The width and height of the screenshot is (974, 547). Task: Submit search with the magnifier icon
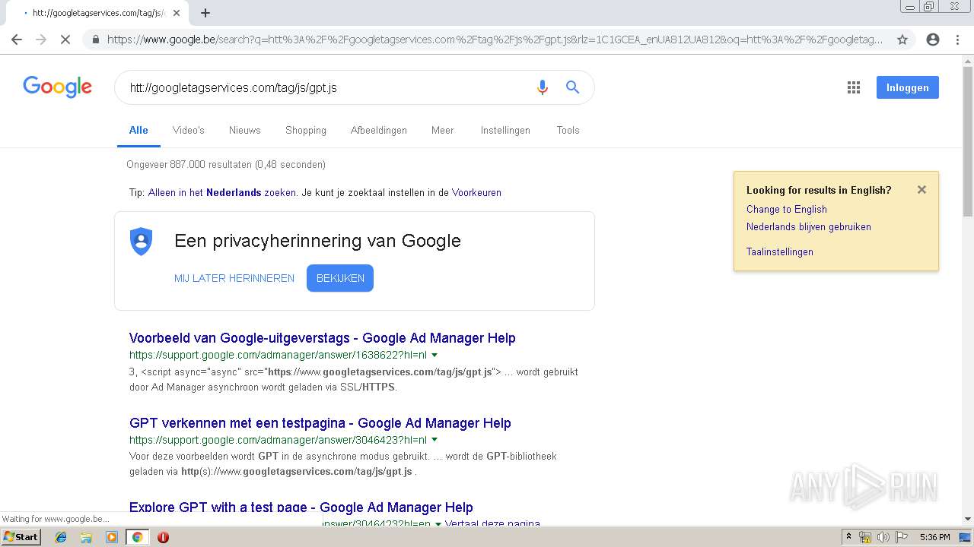tap(573, 87)
